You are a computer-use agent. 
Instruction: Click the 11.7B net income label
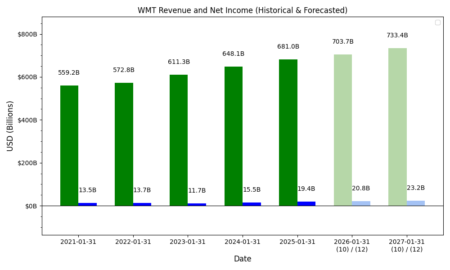coord(197,190)
